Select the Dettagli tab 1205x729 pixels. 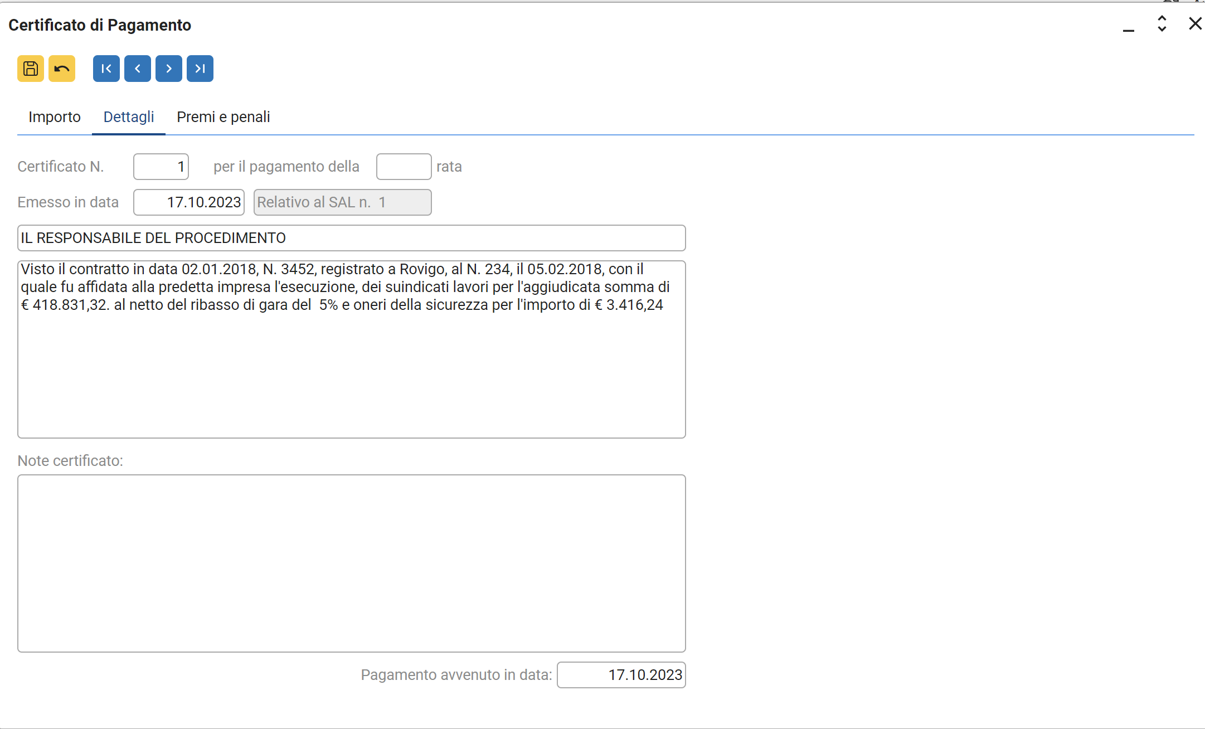pos(129,117)
